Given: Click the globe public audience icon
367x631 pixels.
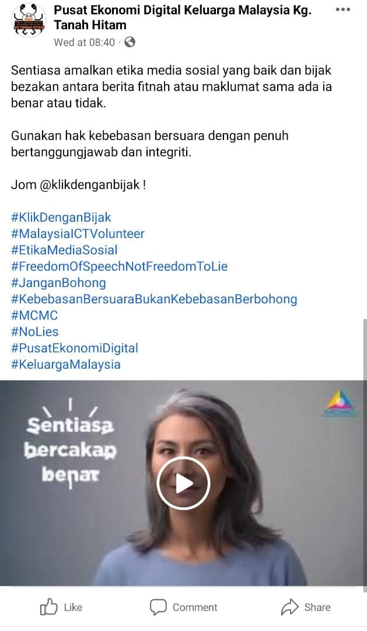Looking at the screenshot, I should tap(130, 42).
